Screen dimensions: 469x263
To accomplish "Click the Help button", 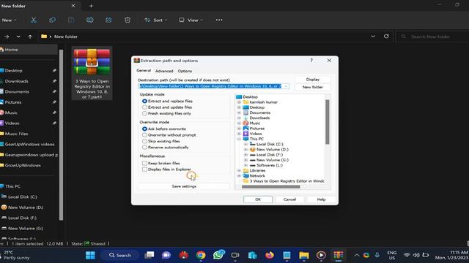I will 321,199.
